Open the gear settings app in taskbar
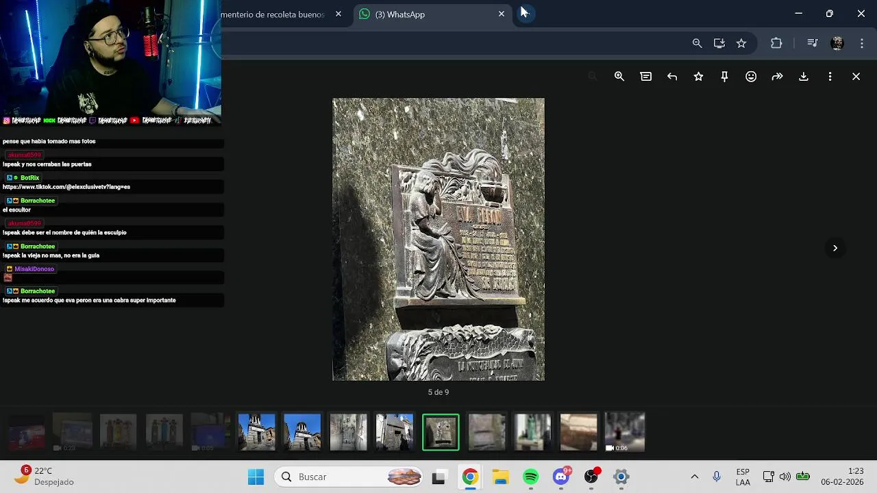Viewport: 877px width, 493px height. coord(621,477)
